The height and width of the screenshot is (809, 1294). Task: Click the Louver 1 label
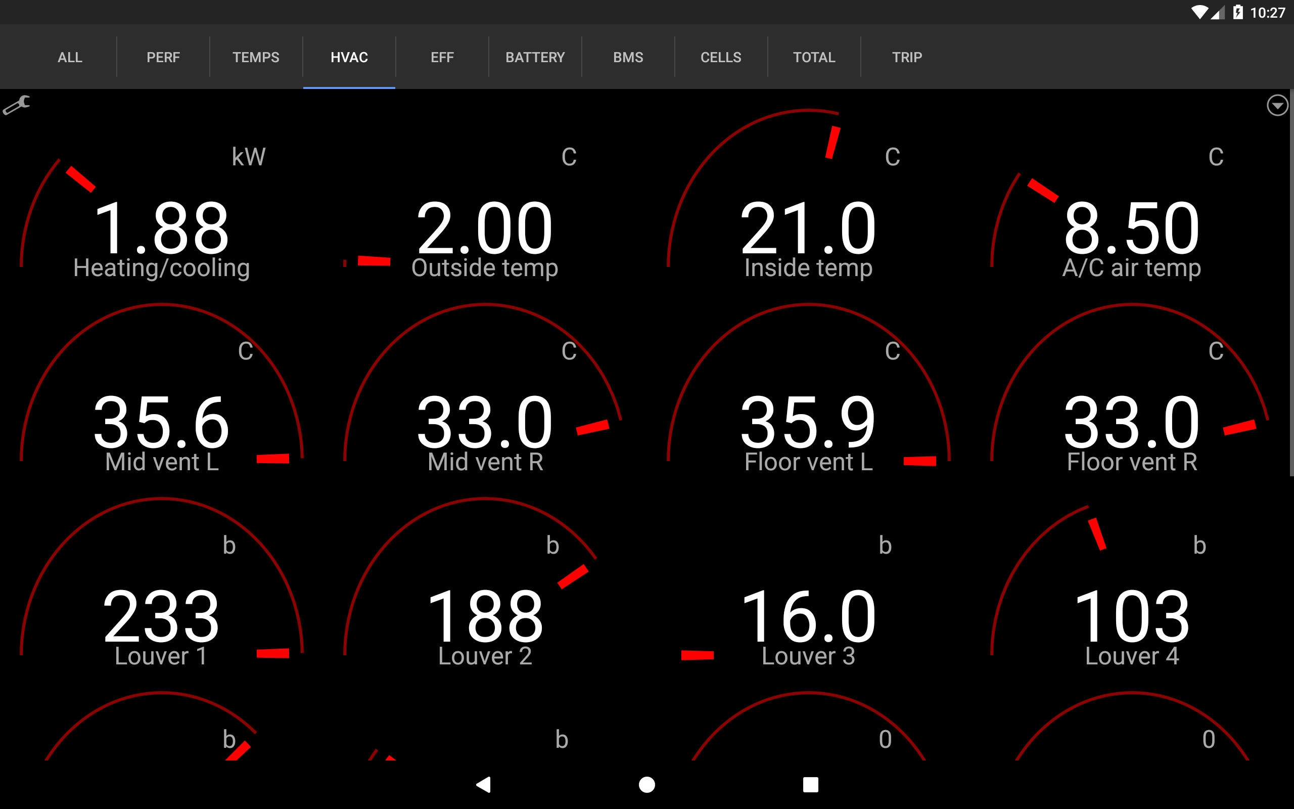click(x=161, y=656)
